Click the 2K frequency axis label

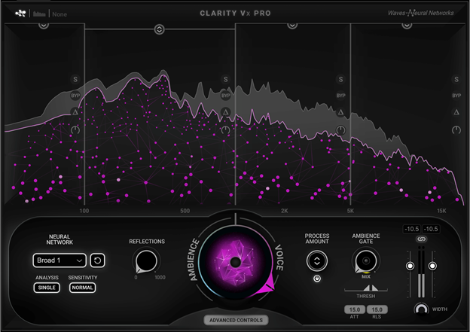pos(284,211)
